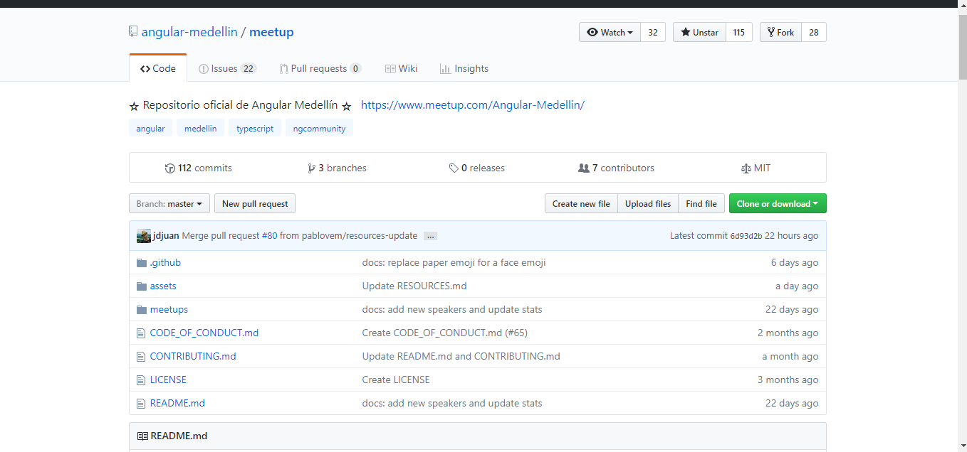Switch to the Insights tab
The width and height of the screenshot is (967, 452).
coord(464,68)
